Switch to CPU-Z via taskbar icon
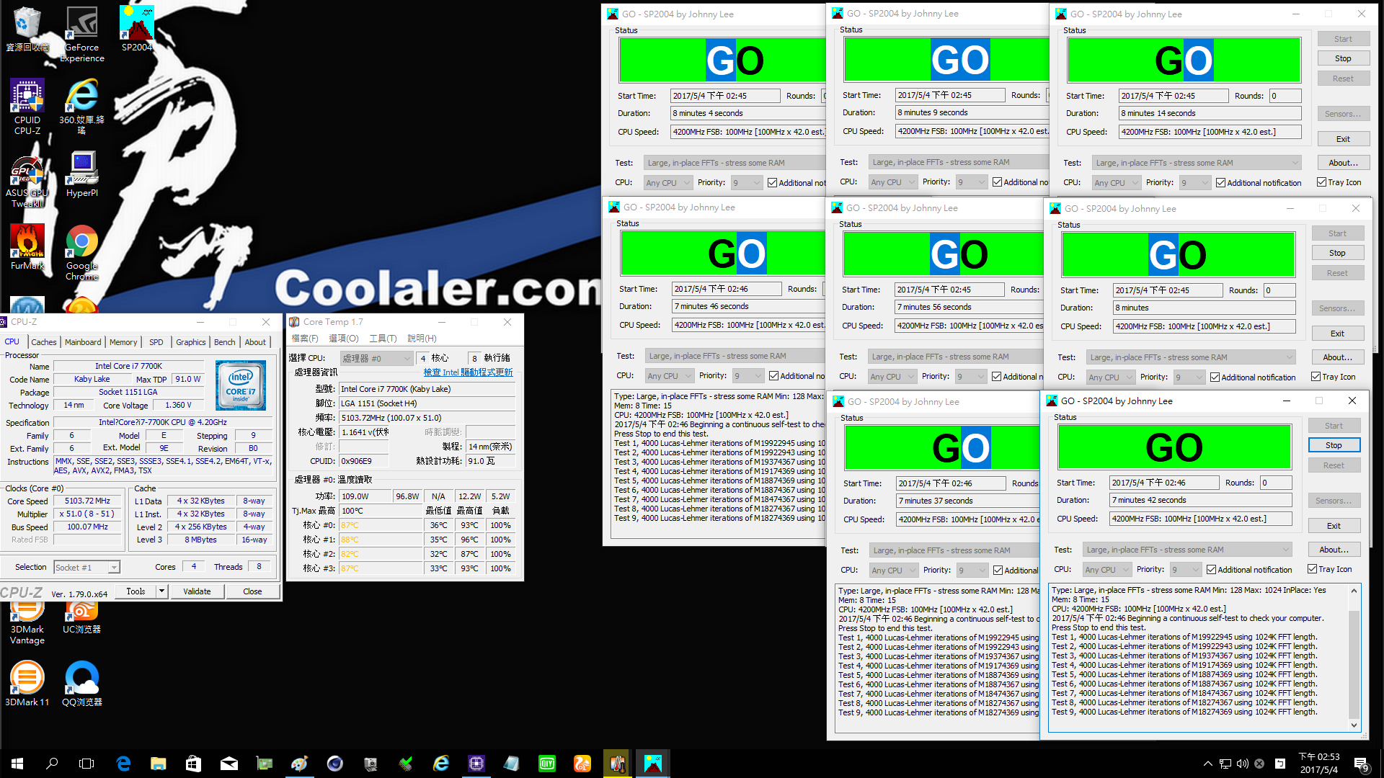 point(476,764)
